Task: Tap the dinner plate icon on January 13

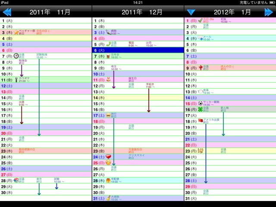Action: pos(200,91)
